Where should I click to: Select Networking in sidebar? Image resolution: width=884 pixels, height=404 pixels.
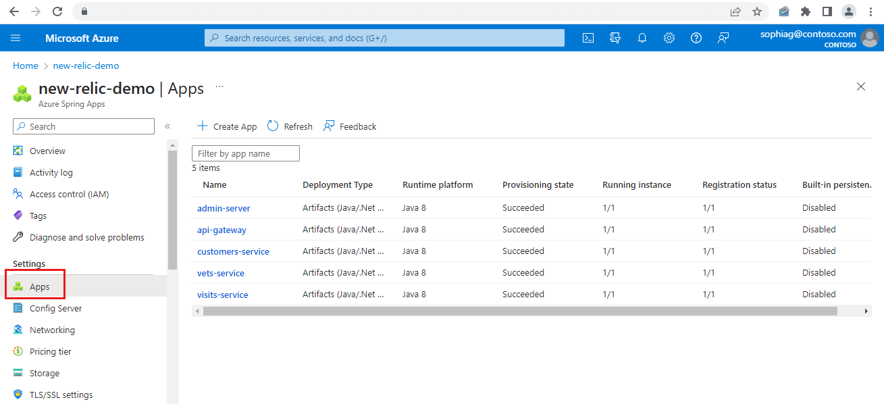coord(52,330)
